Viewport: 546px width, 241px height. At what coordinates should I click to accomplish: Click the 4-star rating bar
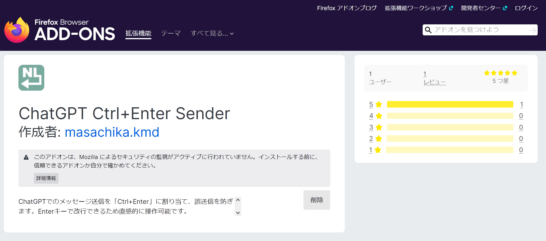point(450,116)
